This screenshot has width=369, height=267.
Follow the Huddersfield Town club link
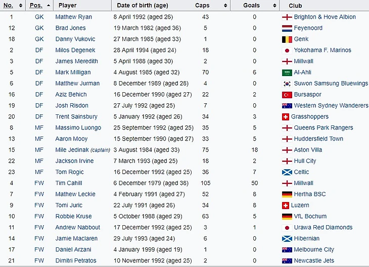[318, 139]
